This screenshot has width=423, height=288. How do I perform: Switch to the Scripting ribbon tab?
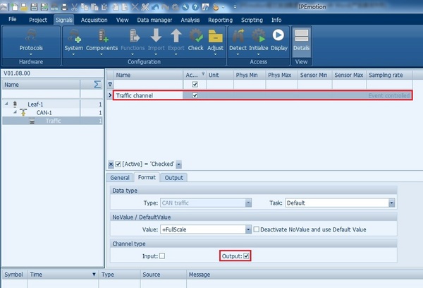tap(252, 20)
